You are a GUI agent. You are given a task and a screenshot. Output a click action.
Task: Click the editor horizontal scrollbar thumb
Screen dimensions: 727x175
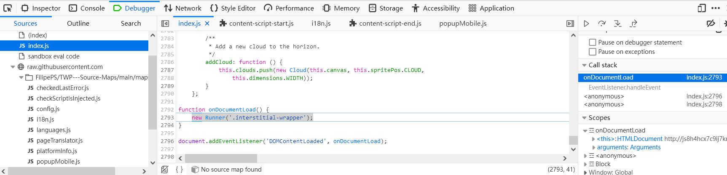pyautogui.click(x=221, y=158)
